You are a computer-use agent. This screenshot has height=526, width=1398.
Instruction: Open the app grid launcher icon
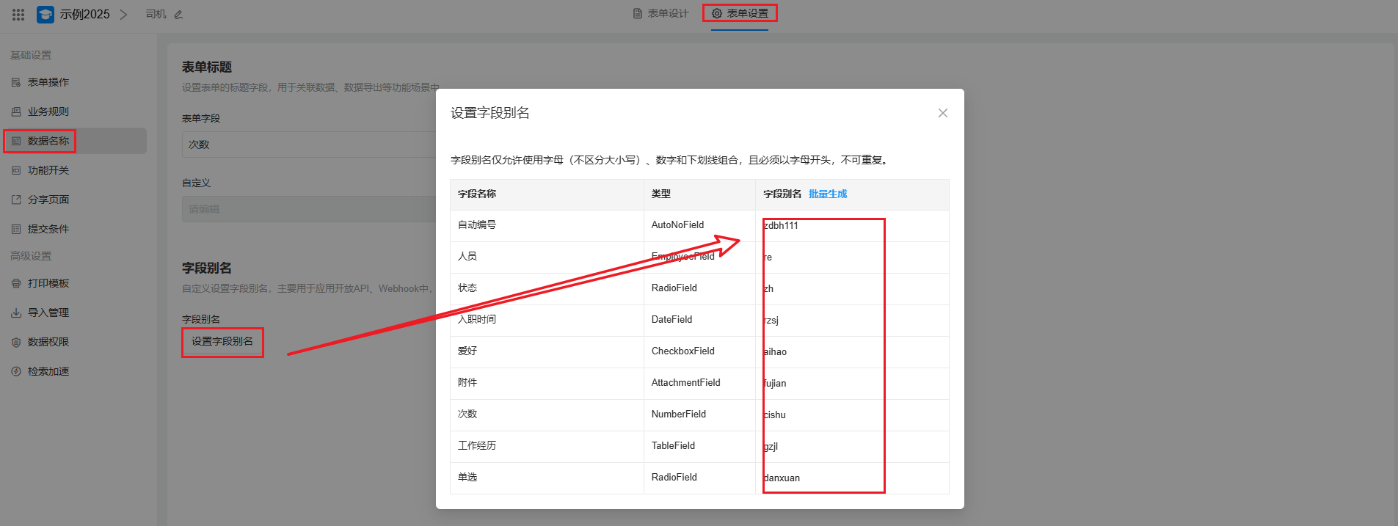(18, 14)
